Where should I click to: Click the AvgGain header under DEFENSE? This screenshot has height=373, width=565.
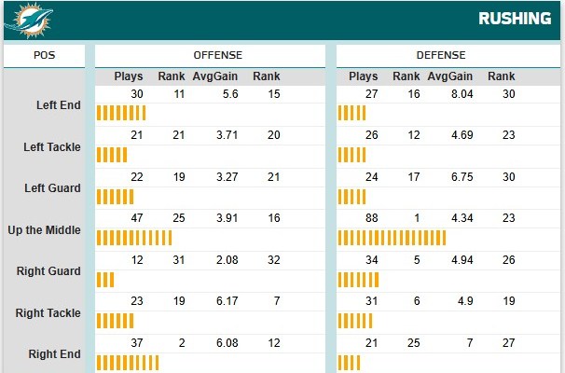click(x=449, y=76)
